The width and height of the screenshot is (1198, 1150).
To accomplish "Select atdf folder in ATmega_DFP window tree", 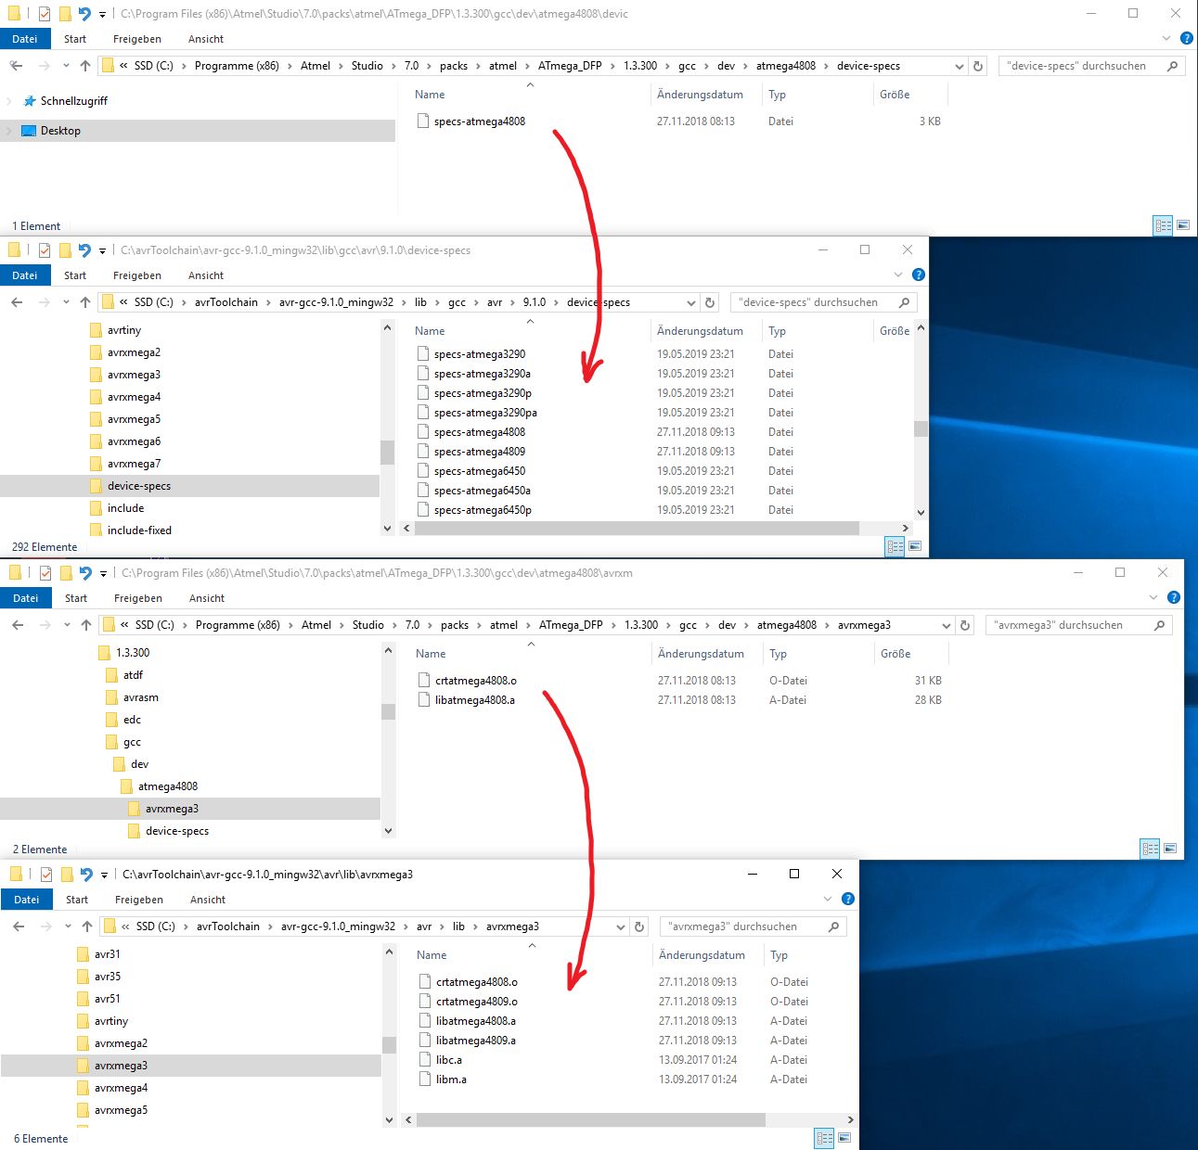I will point(133,675).
